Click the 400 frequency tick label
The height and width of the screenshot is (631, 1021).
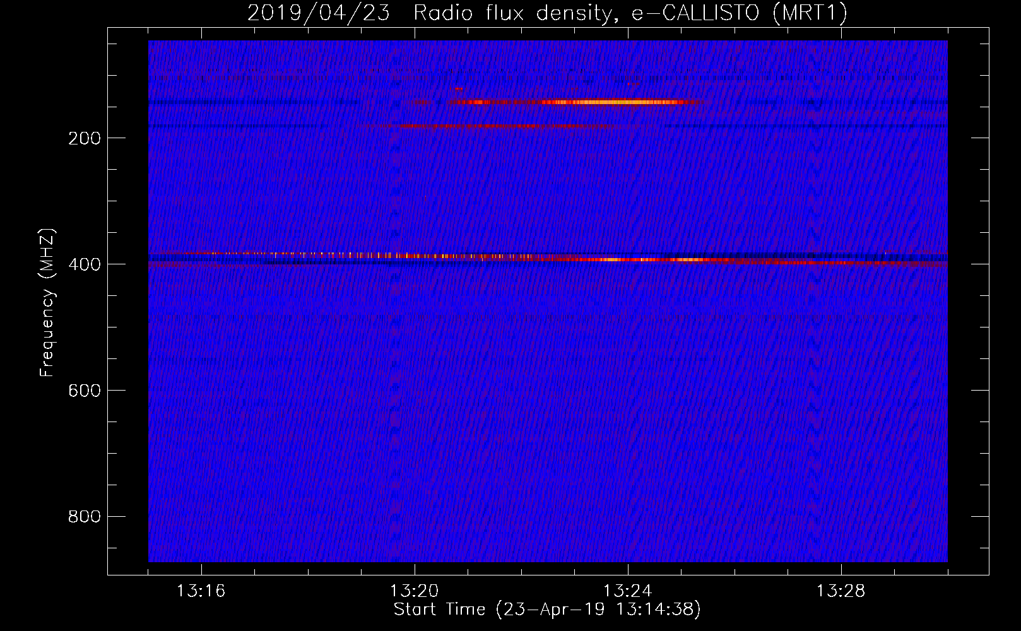85,264
